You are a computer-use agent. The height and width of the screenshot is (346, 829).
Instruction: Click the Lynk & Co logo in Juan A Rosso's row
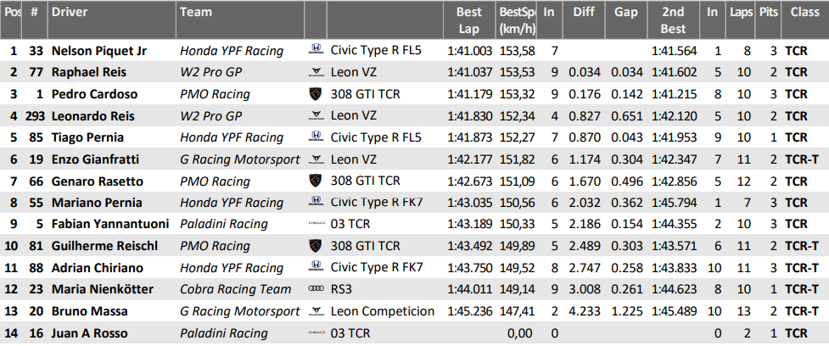pyautogui.click(x=316, y=334)
